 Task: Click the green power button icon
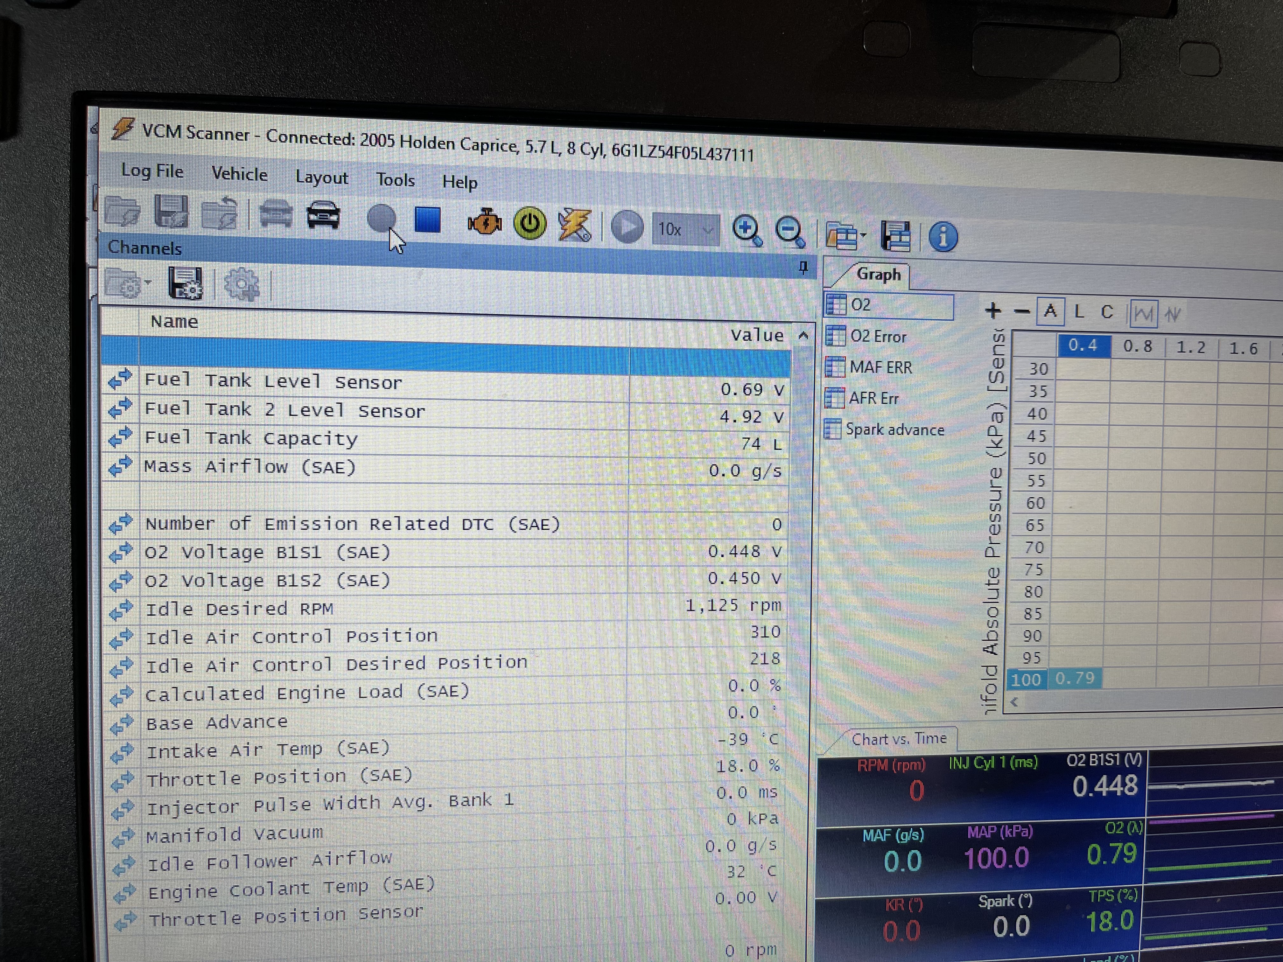coord(529,224)
